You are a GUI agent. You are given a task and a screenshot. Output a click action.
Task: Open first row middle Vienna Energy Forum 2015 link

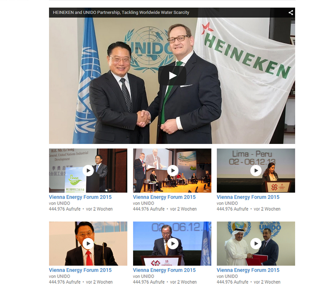[164, 197]
